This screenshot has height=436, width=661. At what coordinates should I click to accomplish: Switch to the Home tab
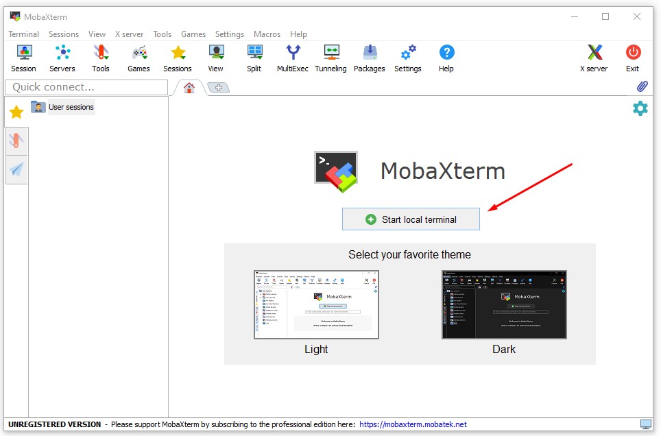pos(189,88)
